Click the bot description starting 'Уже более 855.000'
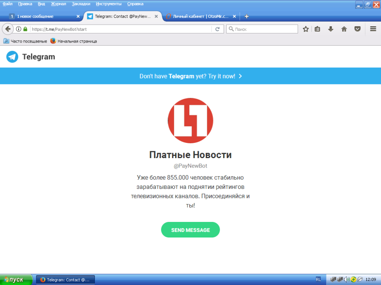The height and width of the screenshot is (285, 381). 190,192
